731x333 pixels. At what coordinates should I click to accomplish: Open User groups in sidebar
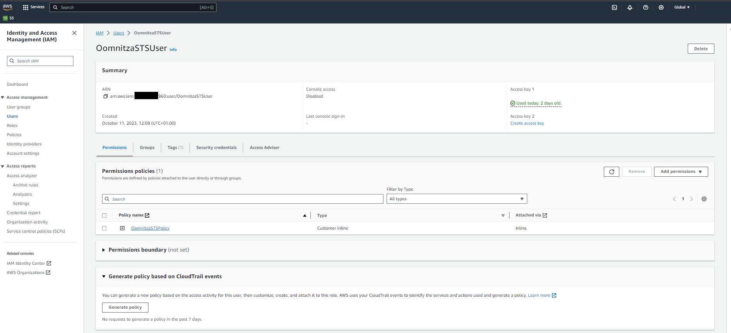(x=19, y=107)
